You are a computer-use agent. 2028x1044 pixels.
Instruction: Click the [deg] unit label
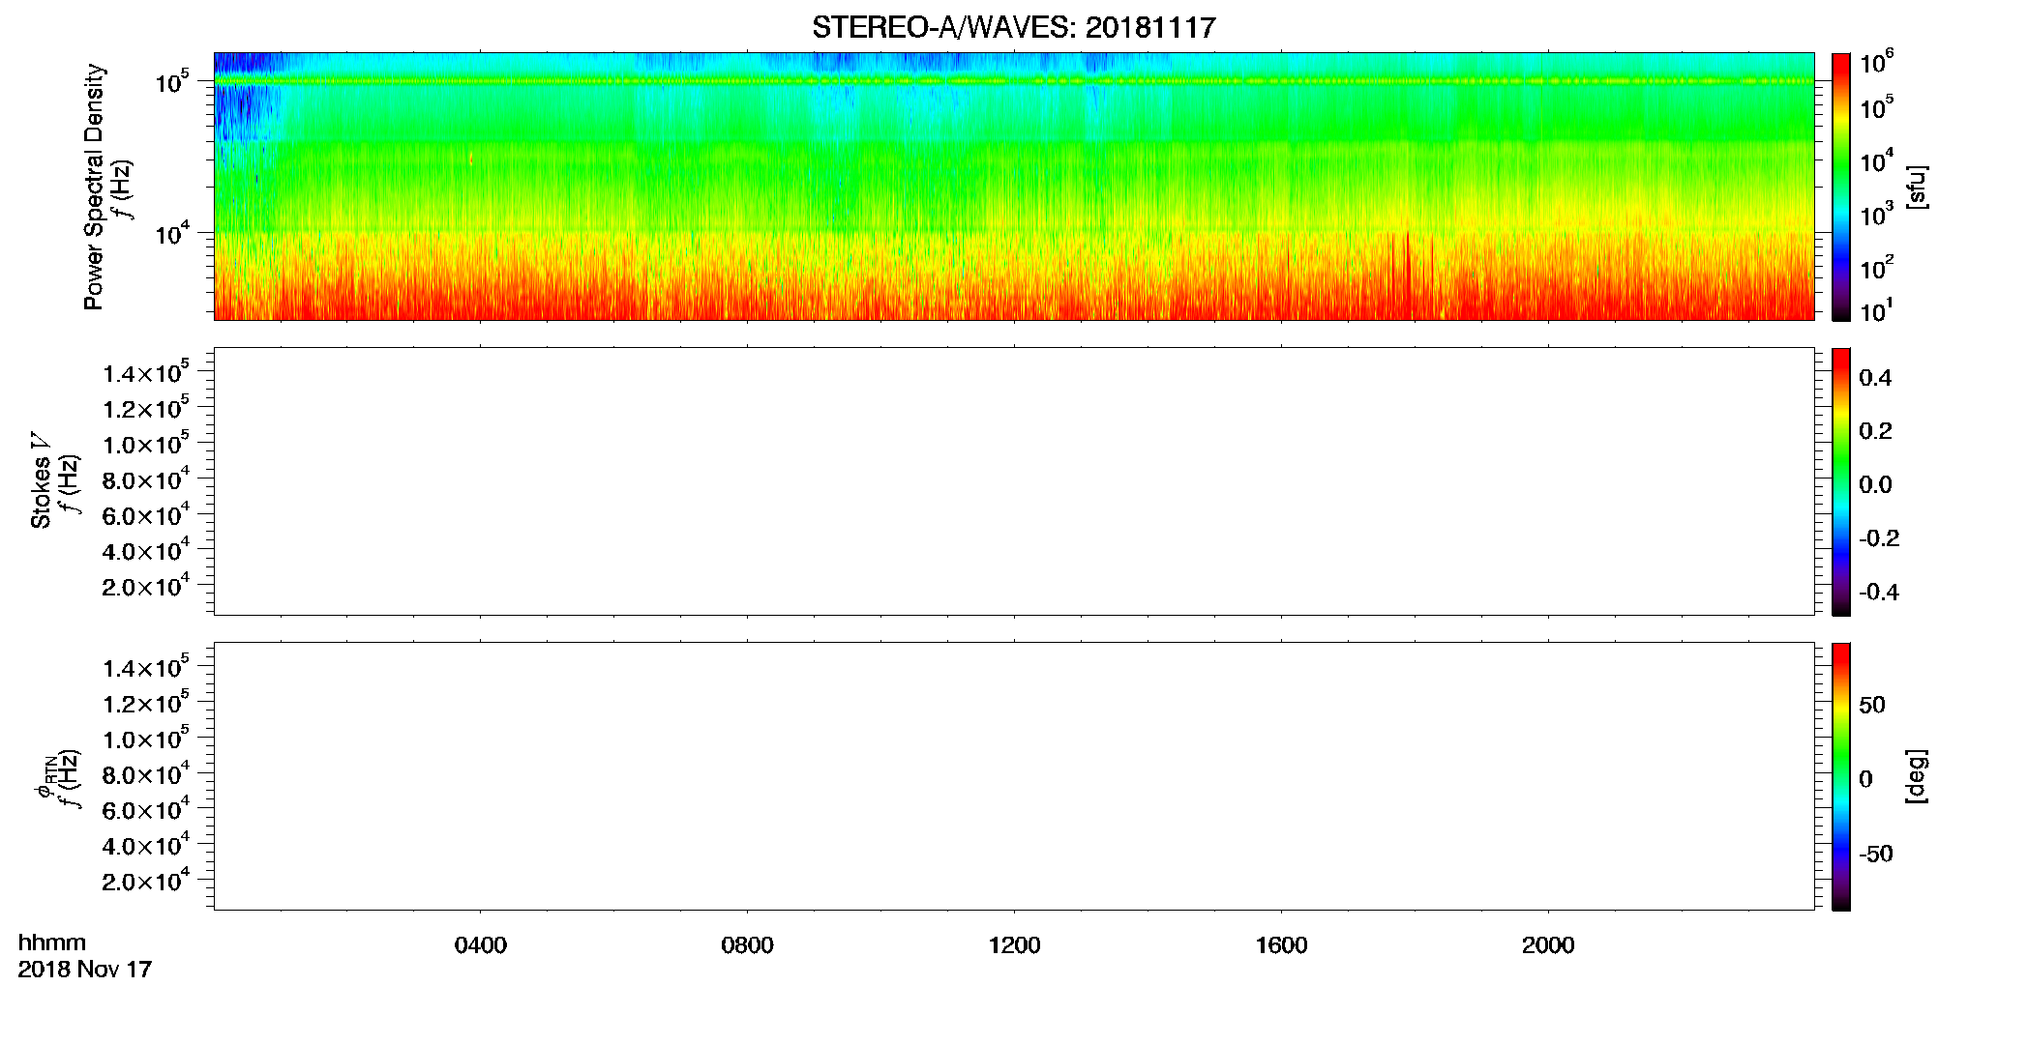point(1917,776)
